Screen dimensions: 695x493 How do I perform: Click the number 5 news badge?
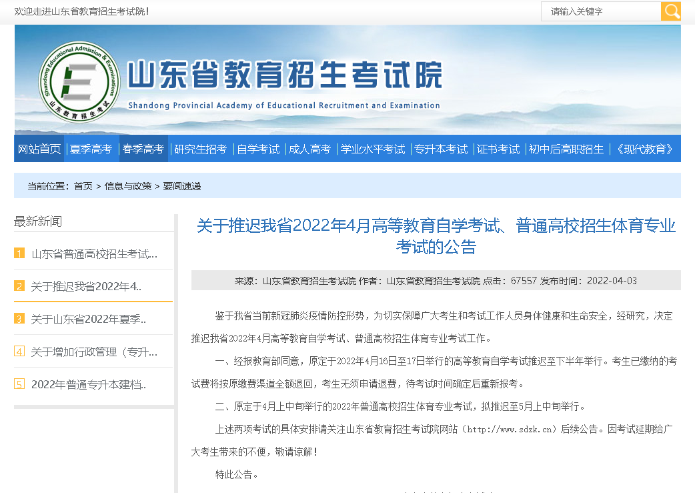[x=19, y=384]
